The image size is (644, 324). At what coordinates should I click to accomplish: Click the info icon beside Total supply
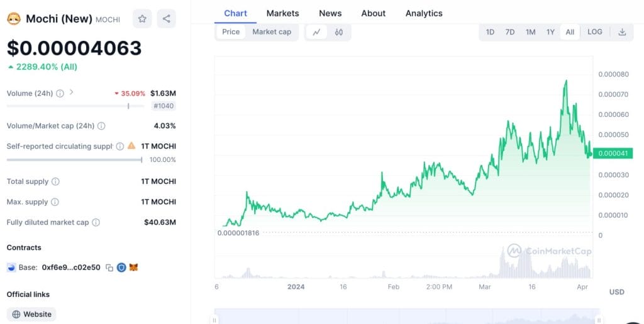pos(55,182)
